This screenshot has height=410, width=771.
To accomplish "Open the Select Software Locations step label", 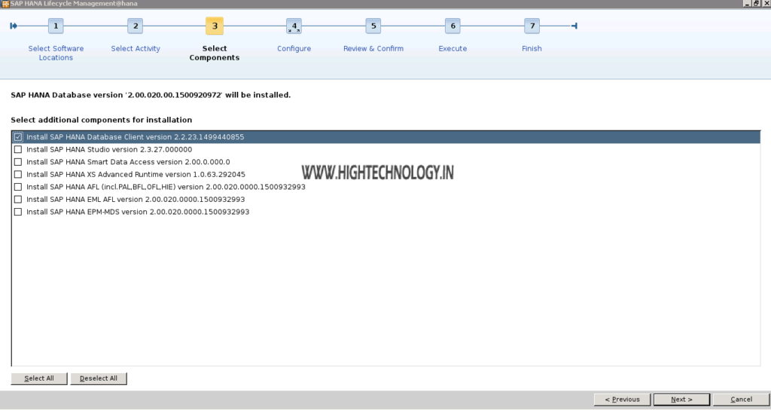I will coord(56,53).
